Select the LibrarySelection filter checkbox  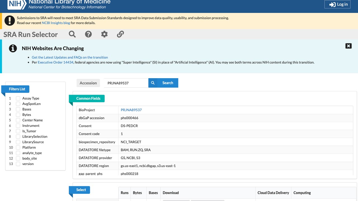point(18,137)
